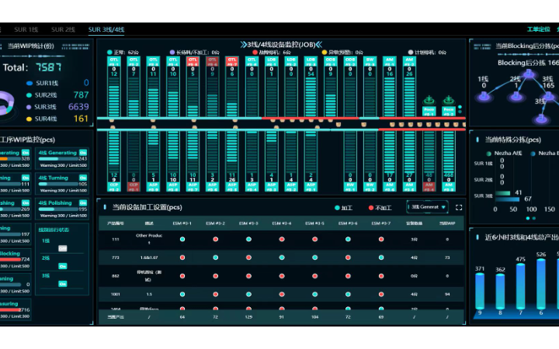Click the first Poco machine icon
559x349 pixels.
click(x=429, y=105)
